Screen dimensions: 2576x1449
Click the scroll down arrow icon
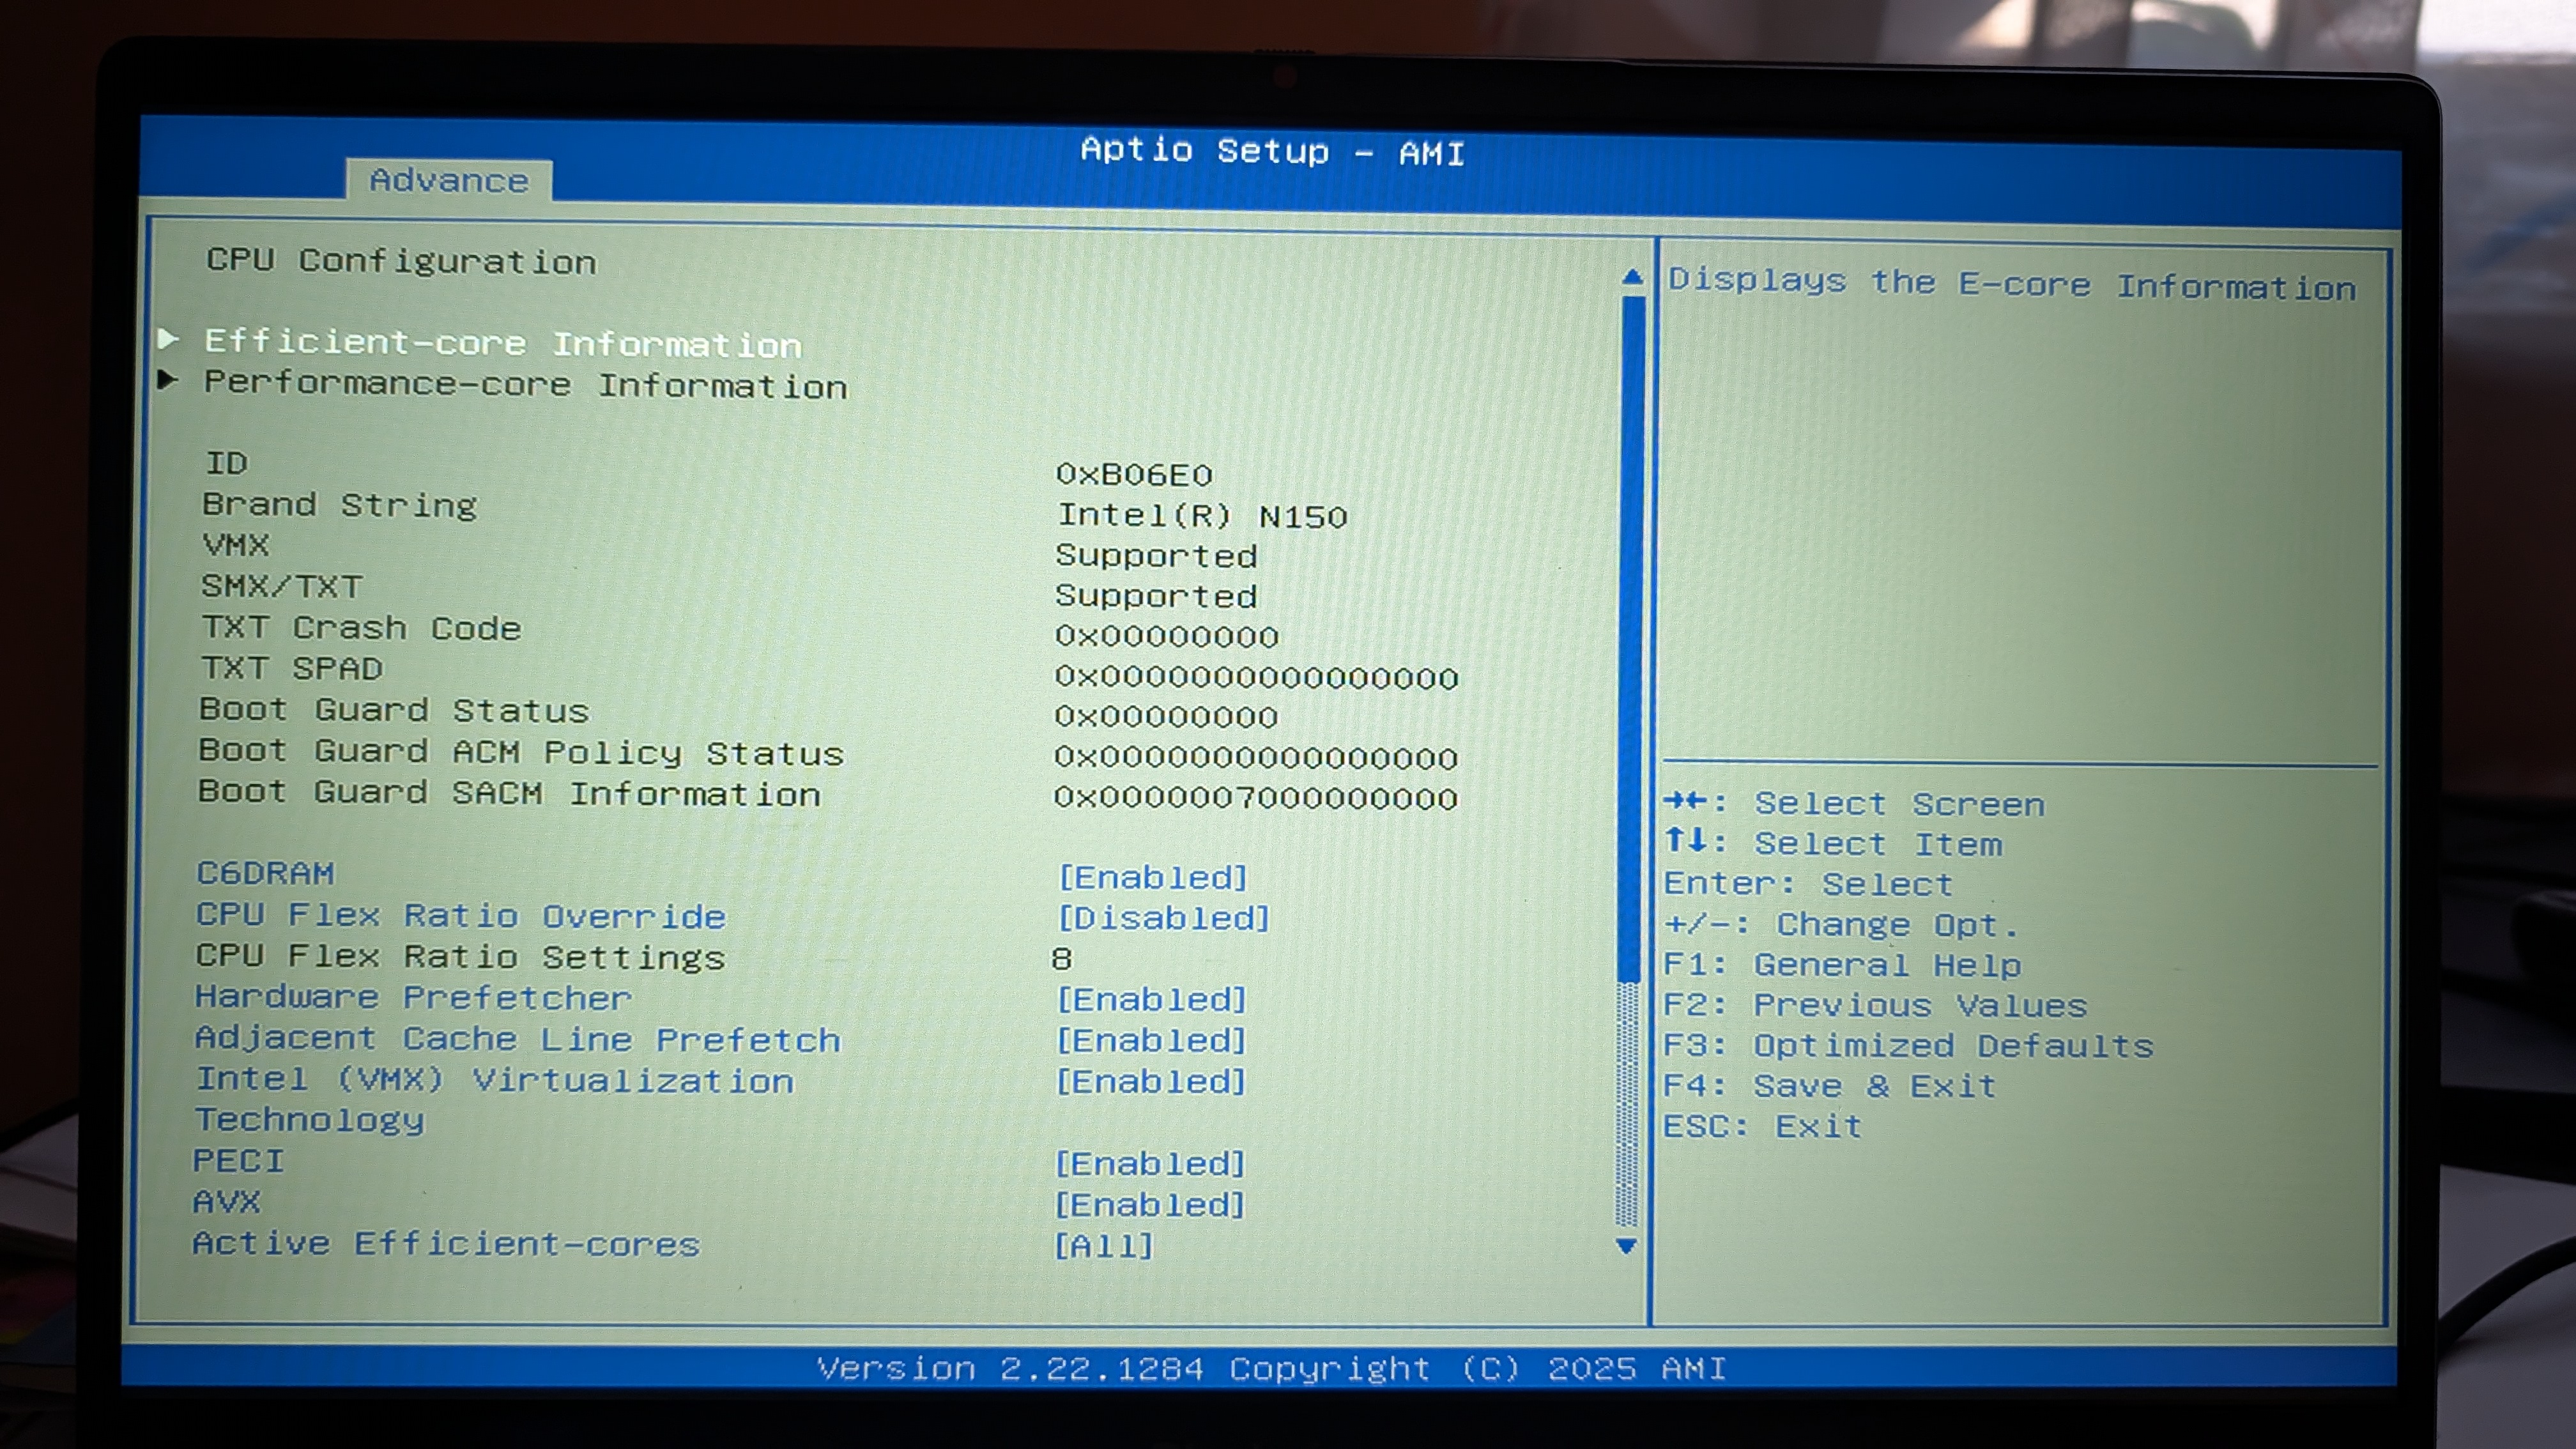1626,1246
